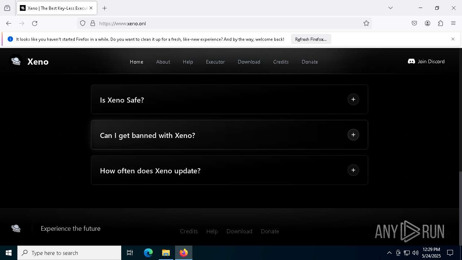The image size is (462, 260).
Task: Open Windows Start menu
Action: coord(9,253)
